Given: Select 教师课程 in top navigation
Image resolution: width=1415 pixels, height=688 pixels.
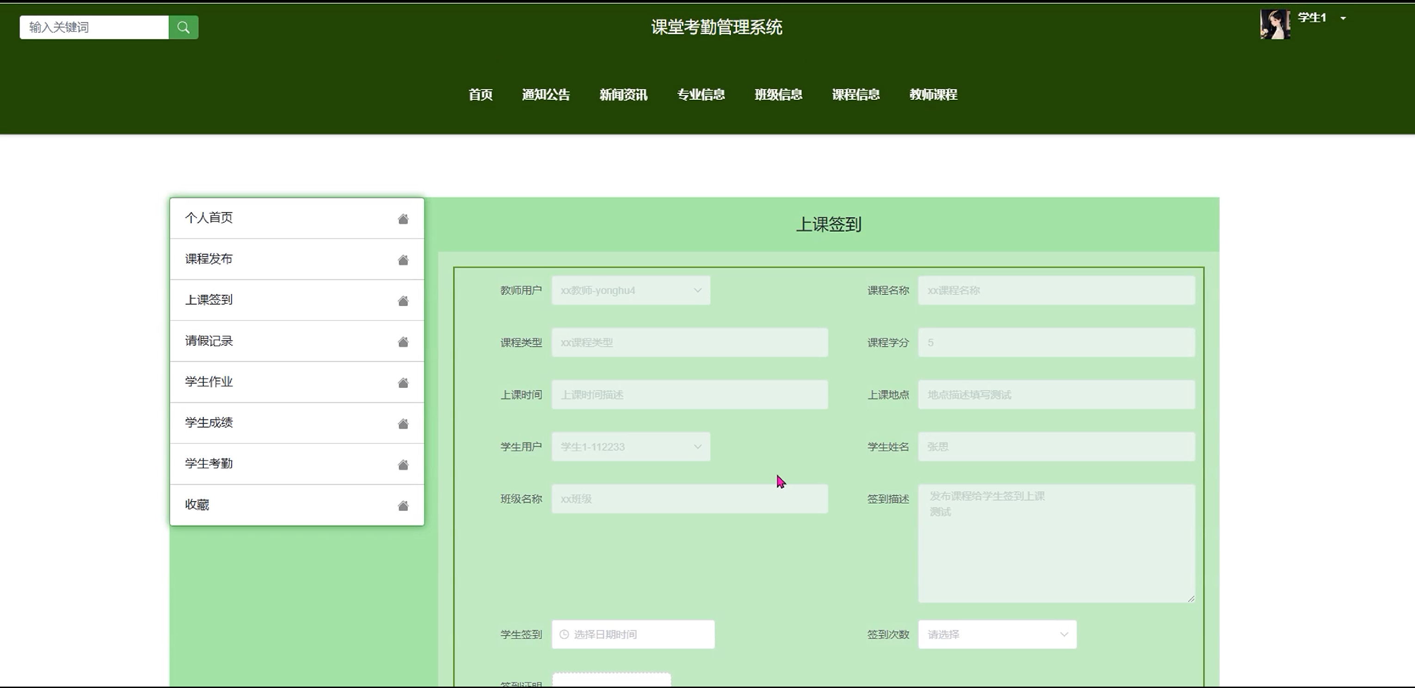Looking at the screenshot, I should [x=933, y=95].
